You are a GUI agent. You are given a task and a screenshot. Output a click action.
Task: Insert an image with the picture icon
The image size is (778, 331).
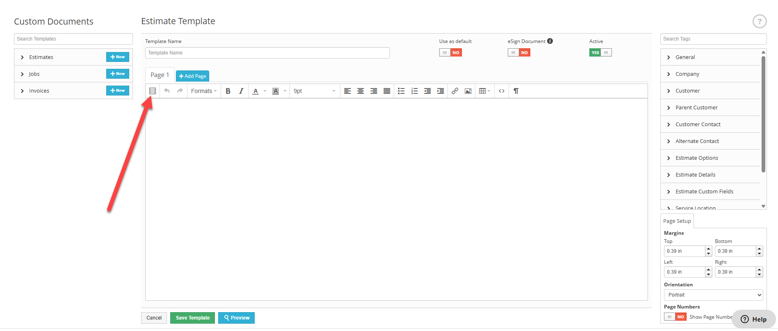point(468,91)
